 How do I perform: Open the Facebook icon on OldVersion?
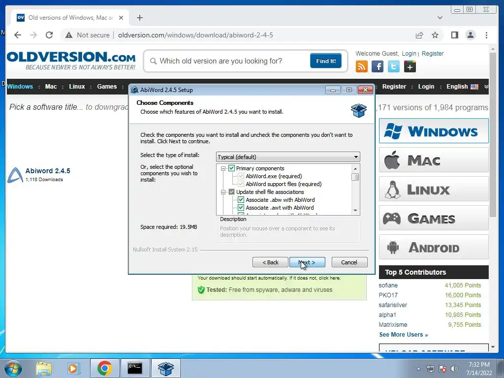[378, 66]
